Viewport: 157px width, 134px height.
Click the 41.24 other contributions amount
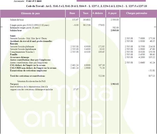pyautogui.click(x=152, y=63)
